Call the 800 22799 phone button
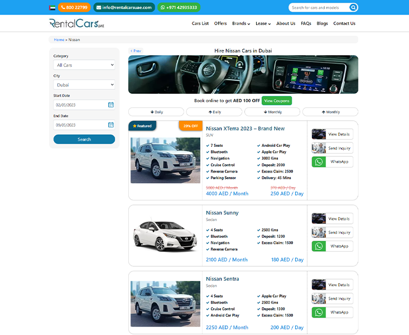409x335 pixels. tap(74, 7)
